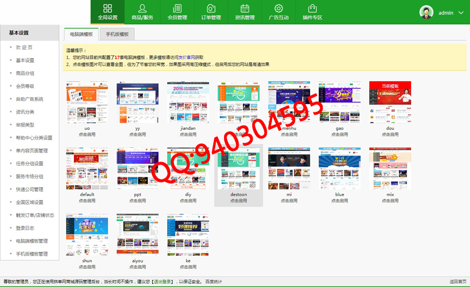Go to 订单管理 order management icon
Image resolution: width=470 pixels, height=287 pixels.
[211, 9]
